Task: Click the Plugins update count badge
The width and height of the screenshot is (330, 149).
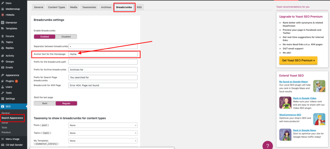Action: point(16,81)
